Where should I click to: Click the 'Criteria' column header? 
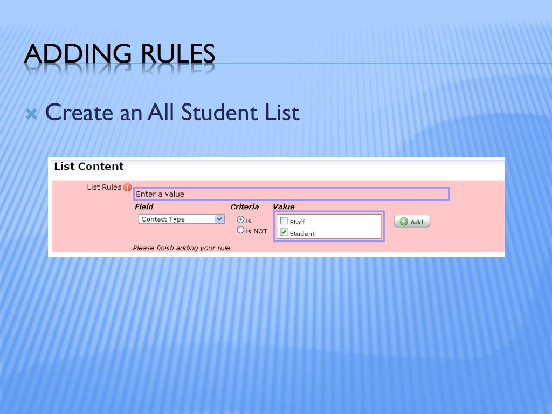click(x=245, y=206)
